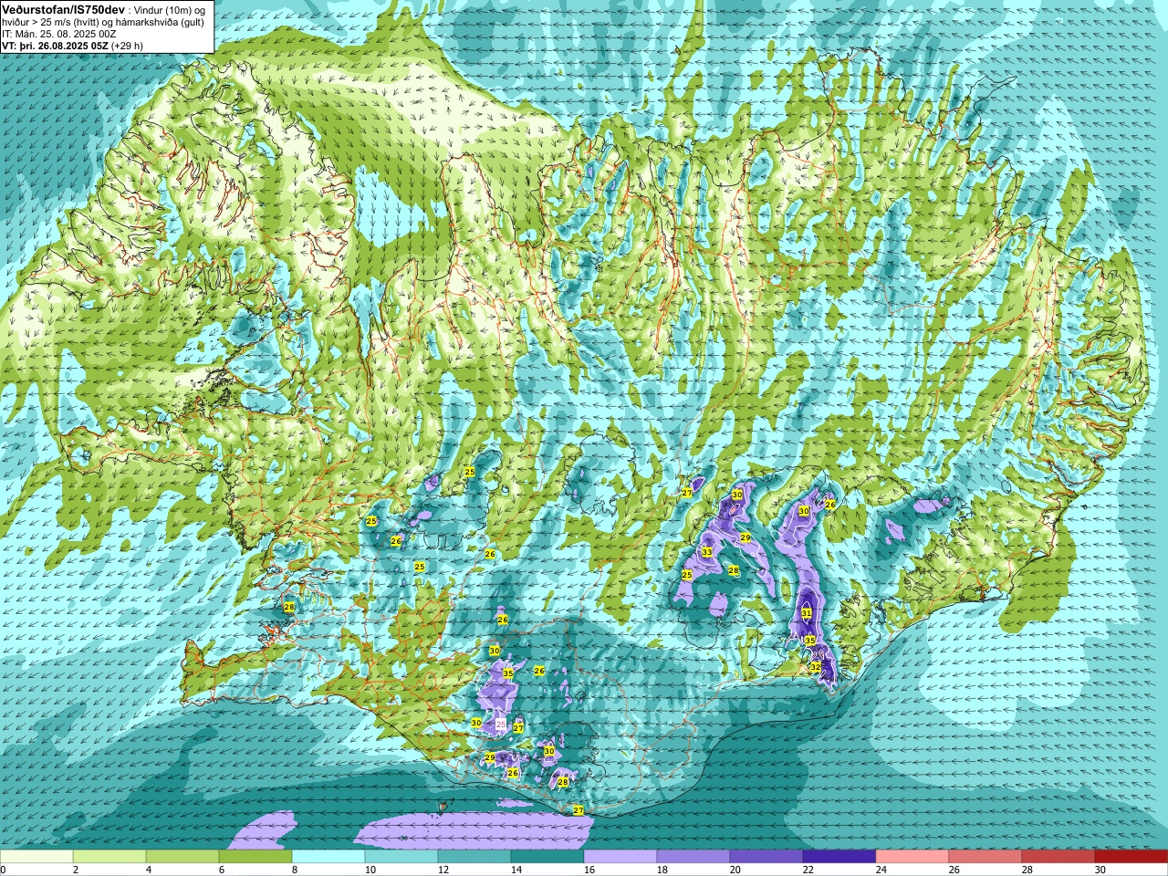1168x876 pixels.
Task: Click the yellow gust label 31
Action: point(807,613)
